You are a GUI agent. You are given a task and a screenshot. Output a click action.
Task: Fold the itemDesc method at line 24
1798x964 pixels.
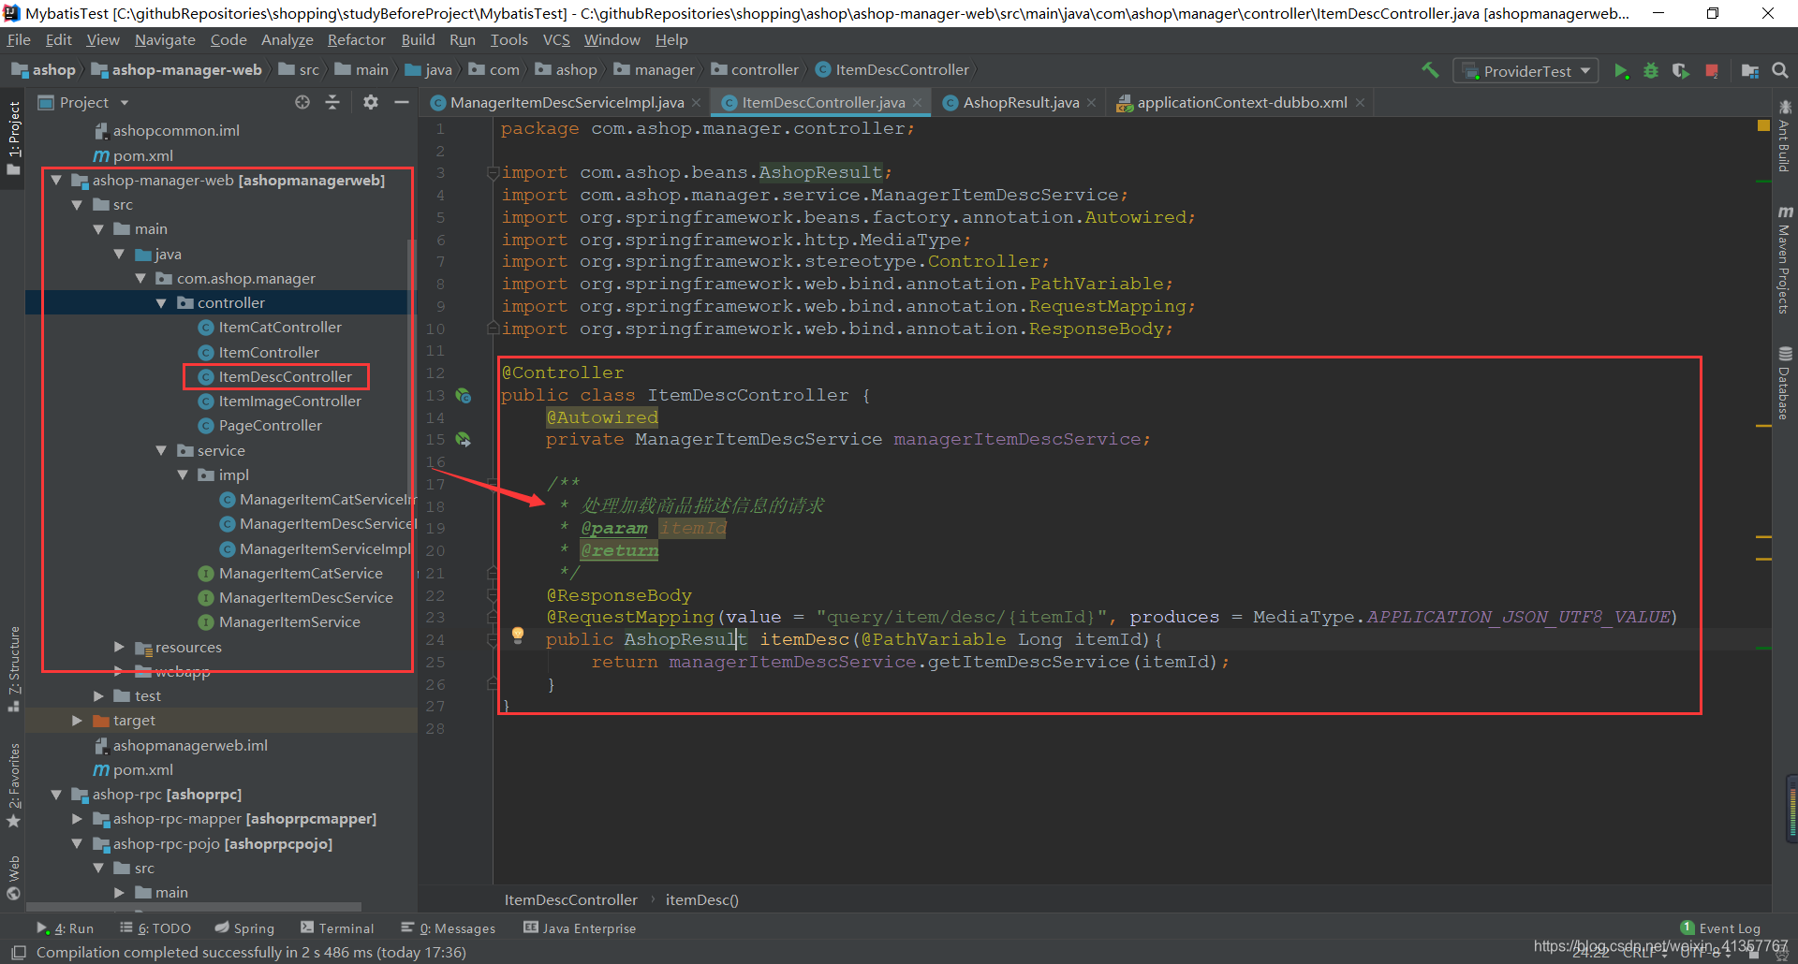click(493, 639)
